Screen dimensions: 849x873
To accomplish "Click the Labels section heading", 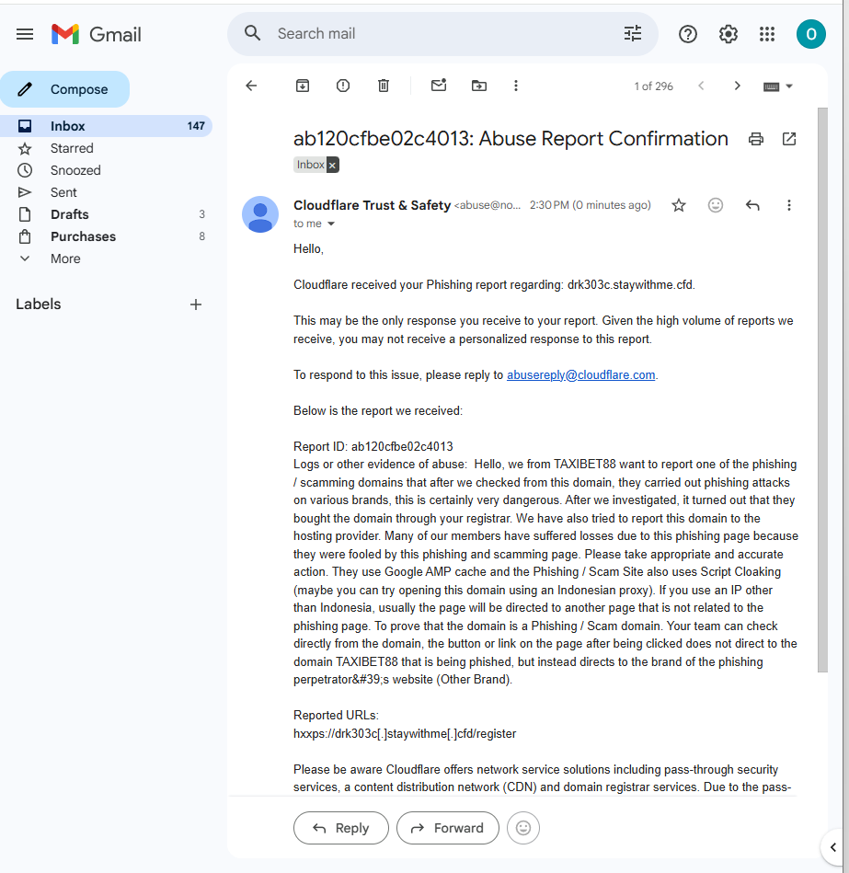I will point(39,304).
